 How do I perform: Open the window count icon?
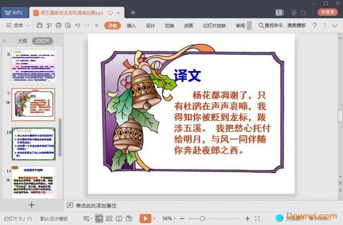coord(279,13)
